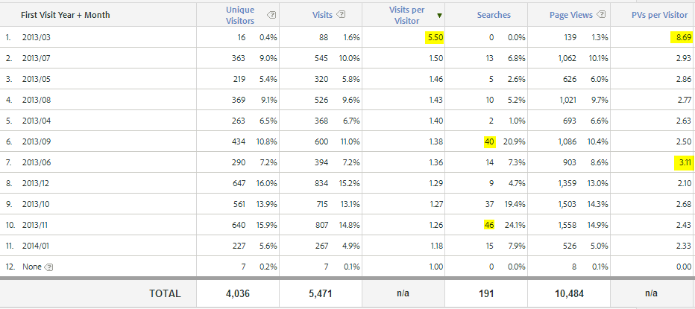Sort table by Visits column header

coord(323,13)
